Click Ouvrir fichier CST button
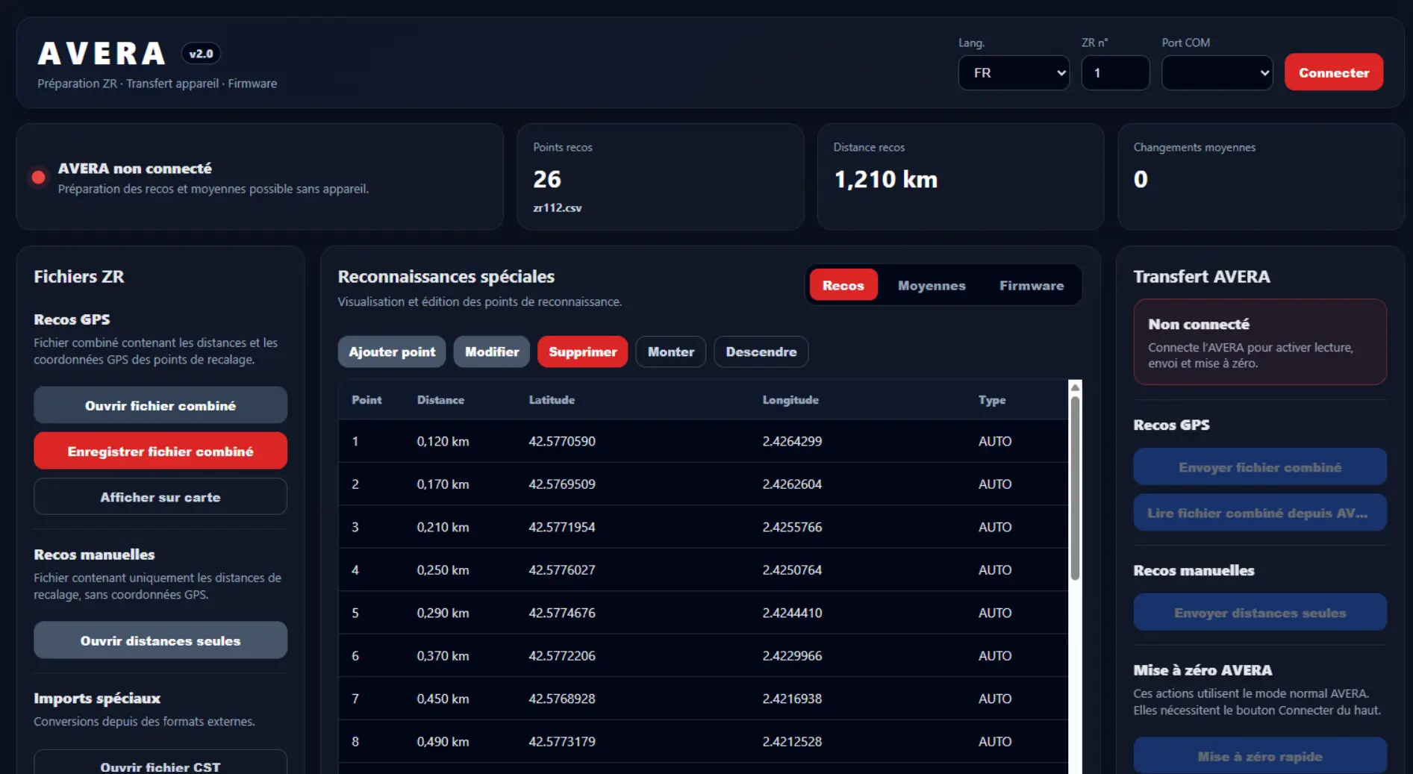Image resolution: width=1413 pixels, height=774 pixels. coord(160,763)
